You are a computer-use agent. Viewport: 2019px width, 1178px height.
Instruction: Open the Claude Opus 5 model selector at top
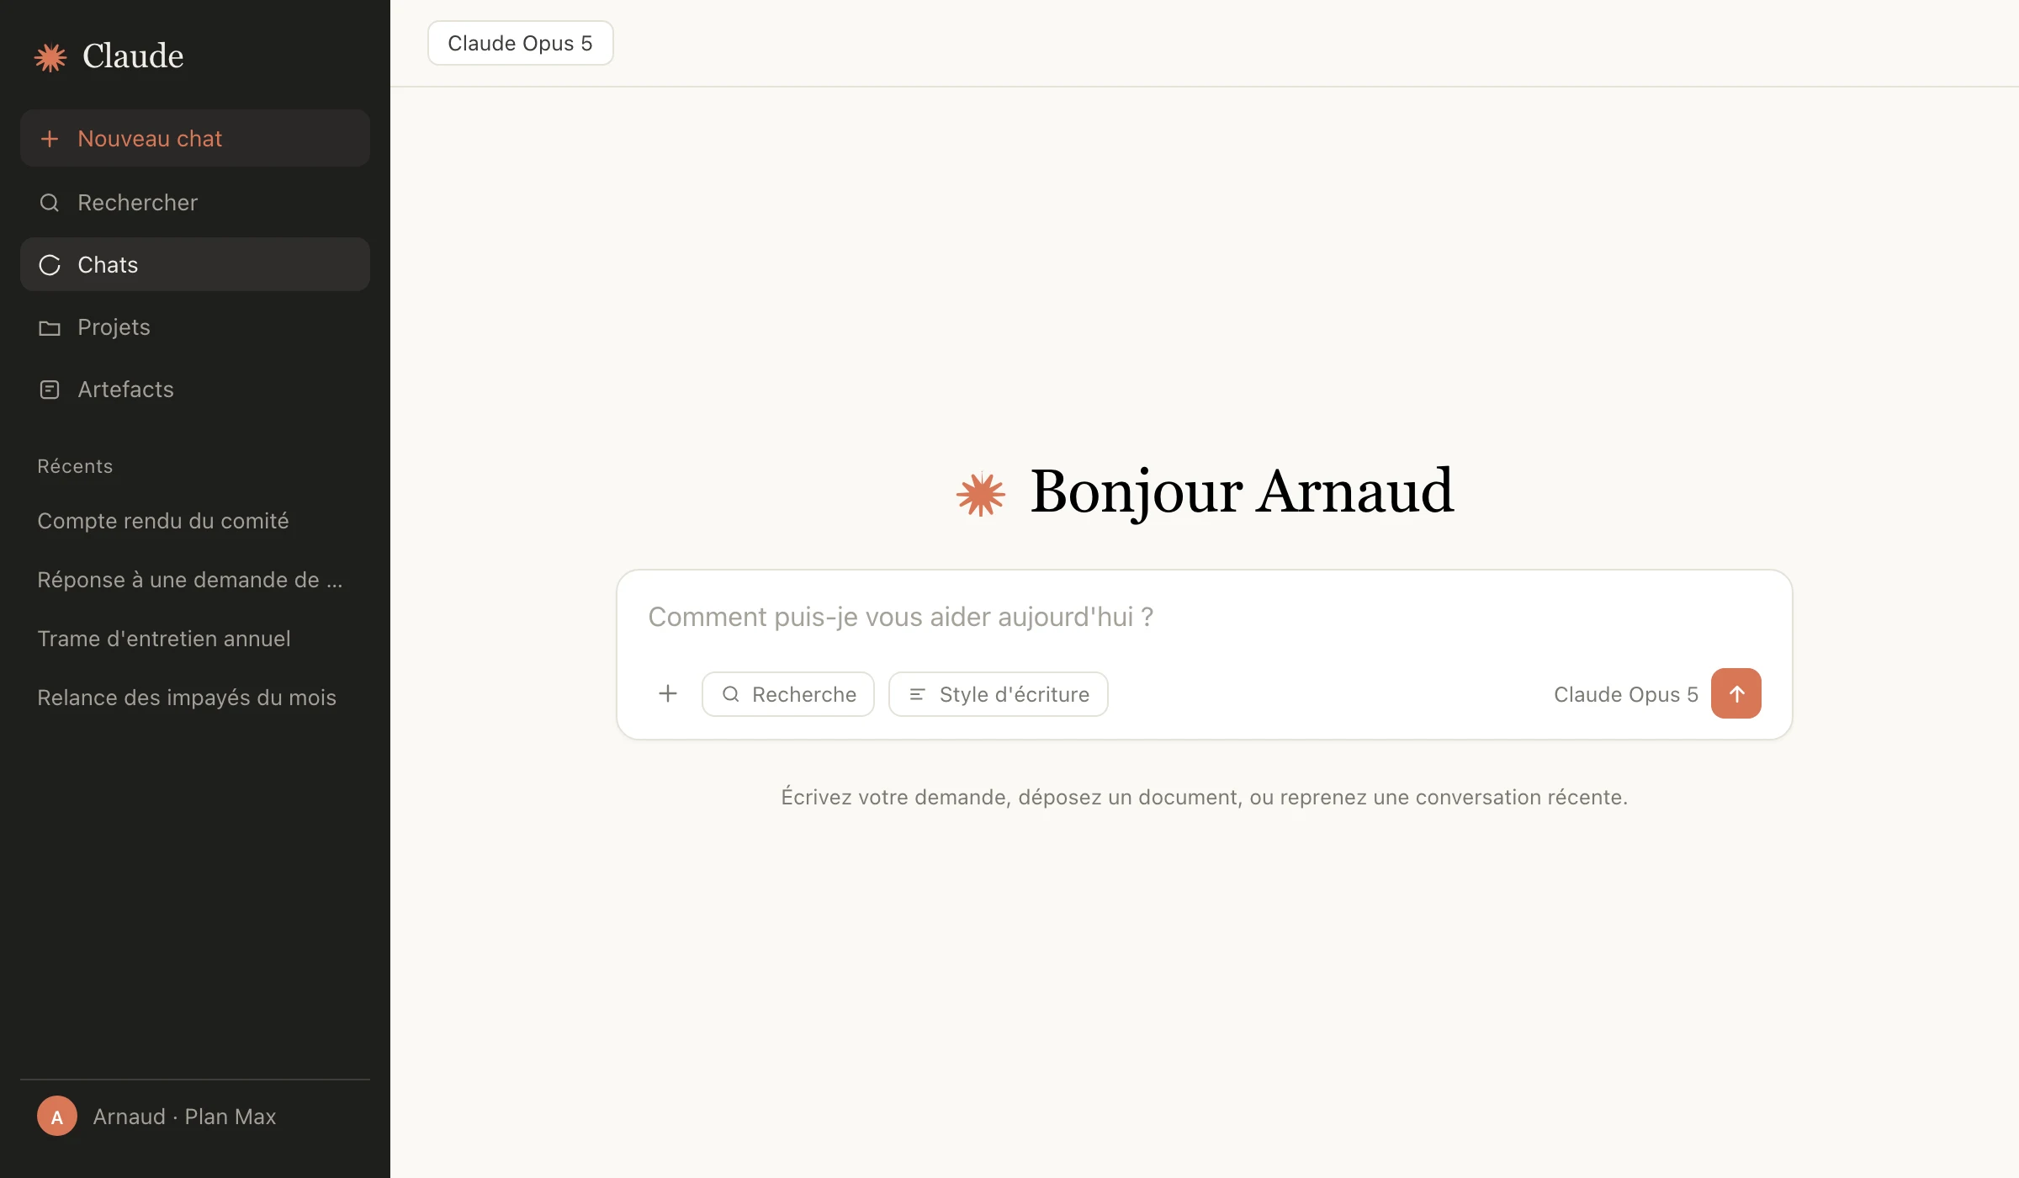pos(521,43)
